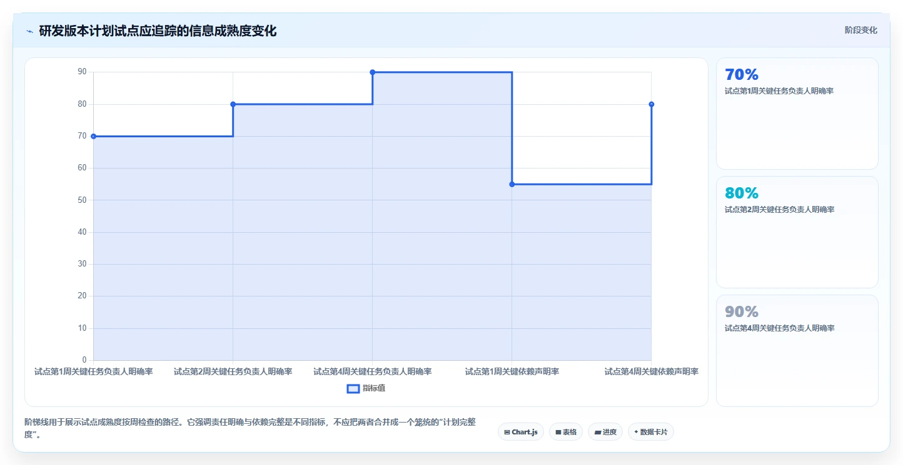Click the 阶段变化 label in header

(860, 30)
